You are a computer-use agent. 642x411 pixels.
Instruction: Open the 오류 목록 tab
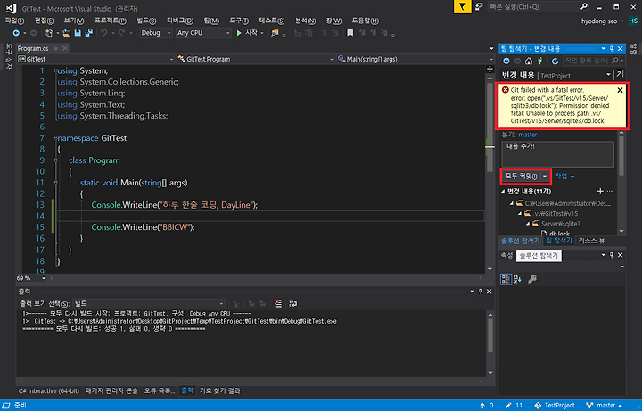(x=160, y=391)
